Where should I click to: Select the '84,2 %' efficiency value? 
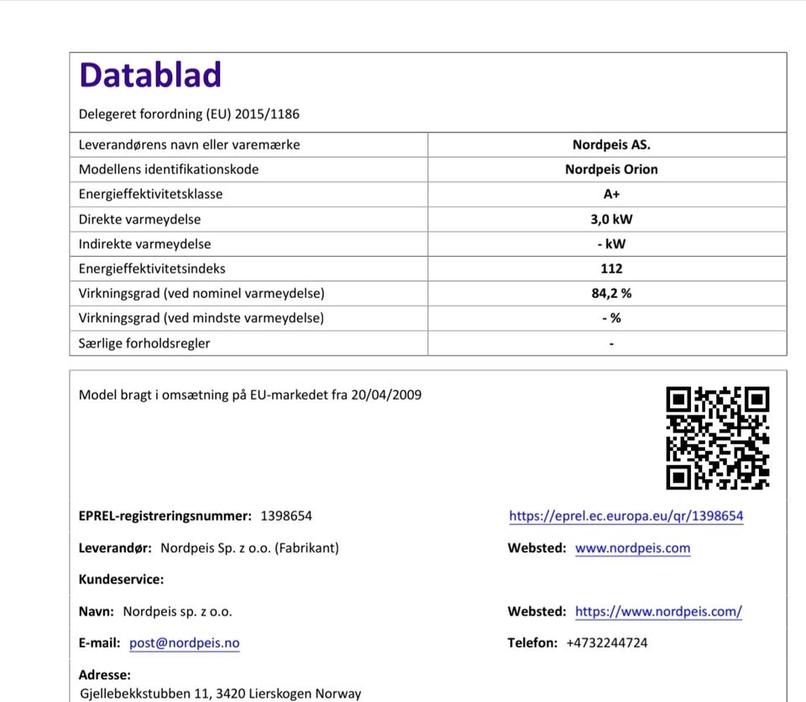click(x=611, y=294)
